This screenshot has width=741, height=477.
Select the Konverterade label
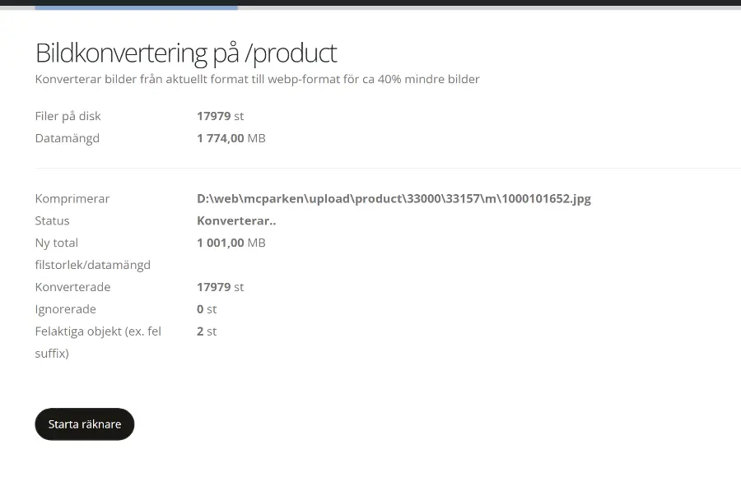click(x=72, y=287)
